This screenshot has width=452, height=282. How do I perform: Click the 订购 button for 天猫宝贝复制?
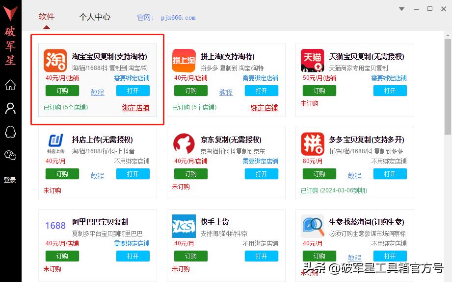(x=319, y=91)
